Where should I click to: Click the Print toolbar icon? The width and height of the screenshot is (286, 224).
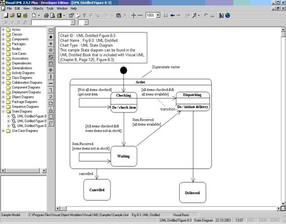coord(46,16)
